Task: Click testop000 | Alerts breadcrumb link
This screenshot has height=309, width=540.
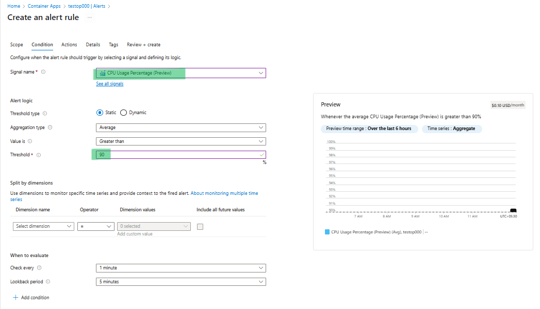Action: pyautogui.click(x=87, y=6)
